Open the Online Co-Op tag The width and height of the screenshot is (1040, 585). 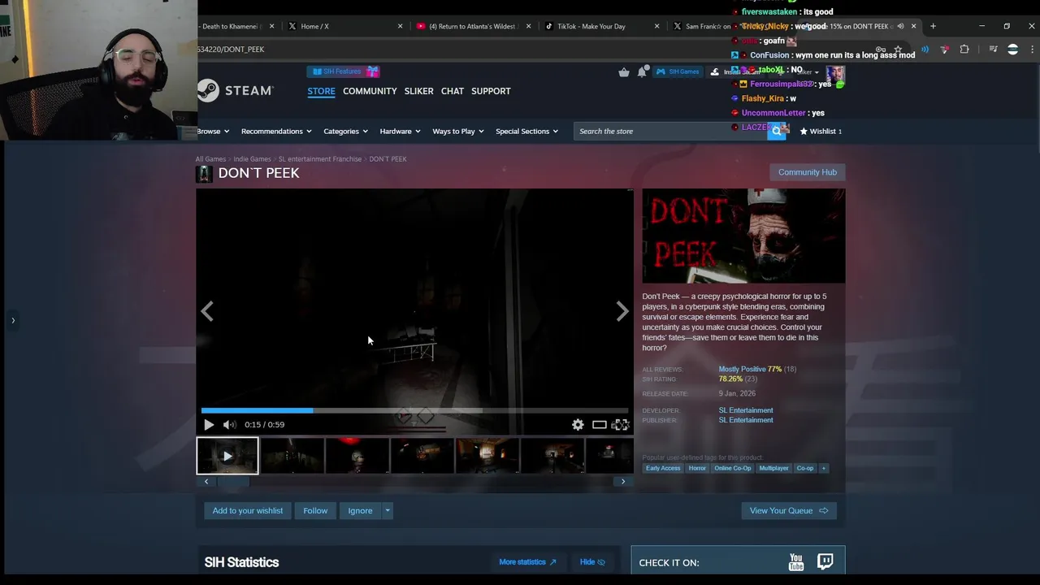point(733,468)
